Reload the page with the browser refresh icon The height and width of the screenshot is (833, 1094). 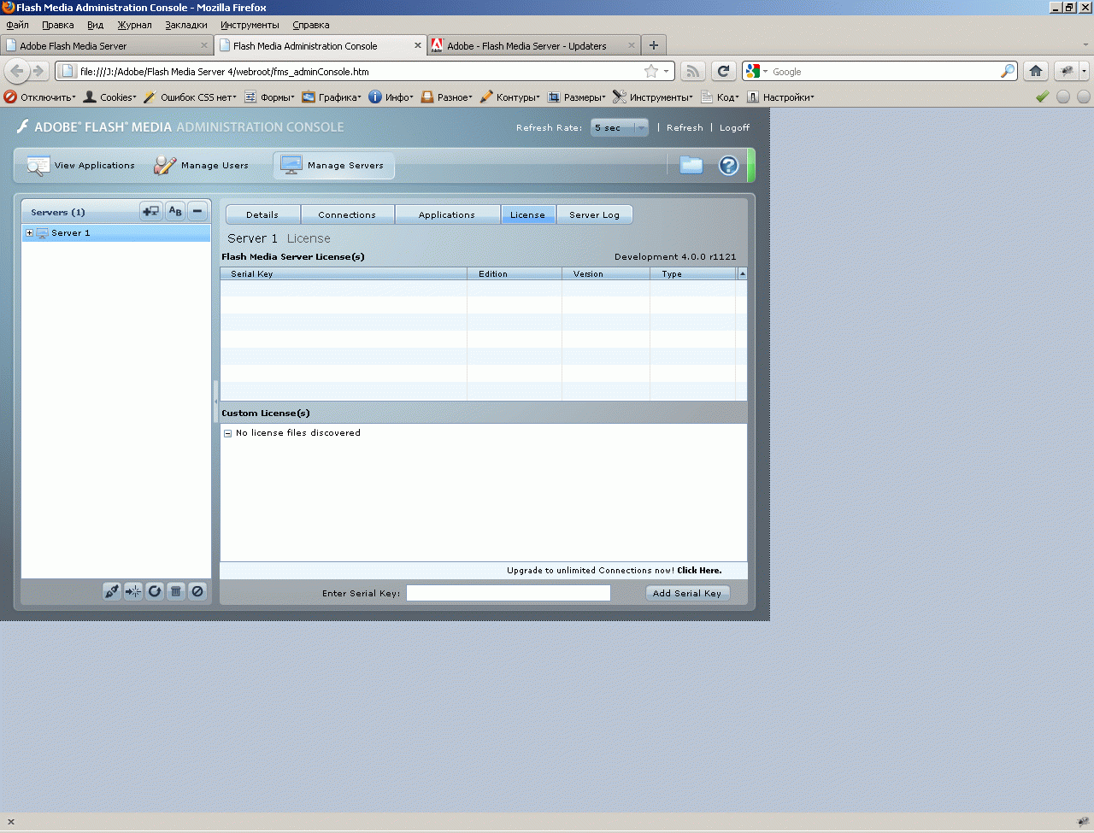(723, 71)
